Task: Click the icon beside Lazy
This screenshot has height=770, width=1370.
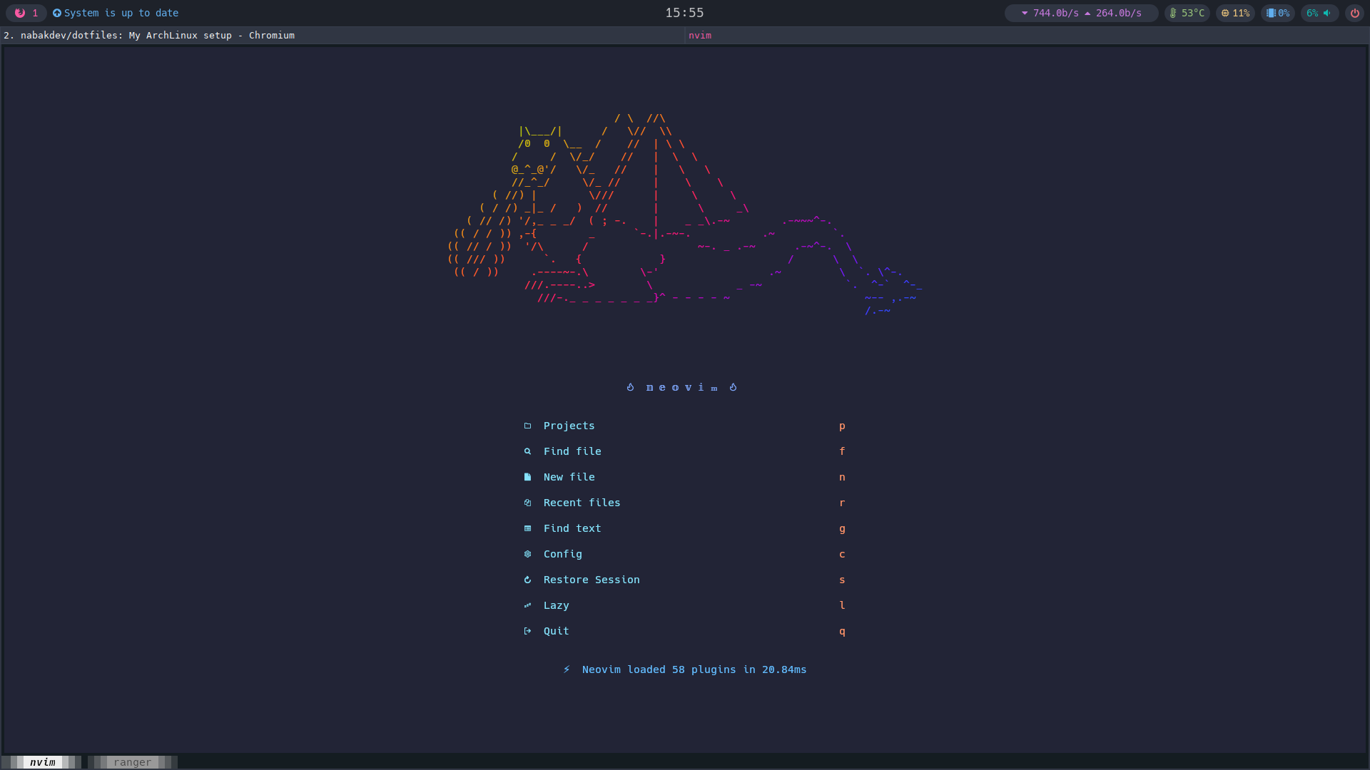Action: [x=527, y=605]
